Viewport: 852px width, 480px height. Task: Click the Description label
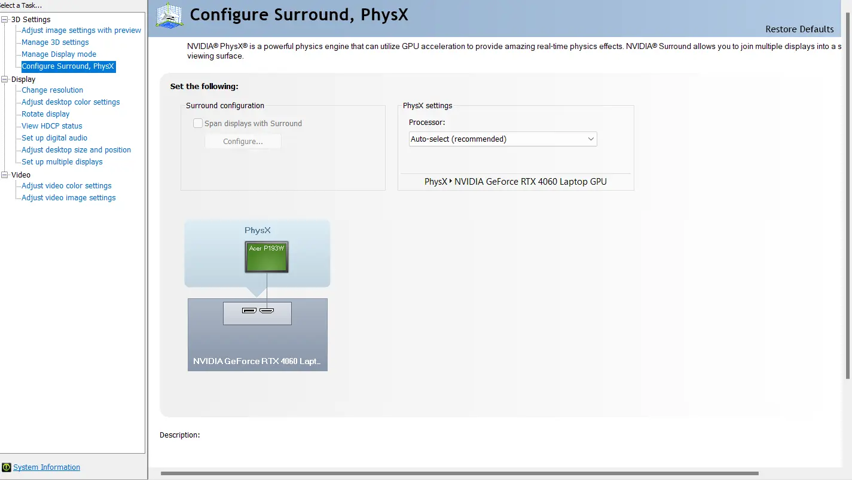(x=180, y=435)
